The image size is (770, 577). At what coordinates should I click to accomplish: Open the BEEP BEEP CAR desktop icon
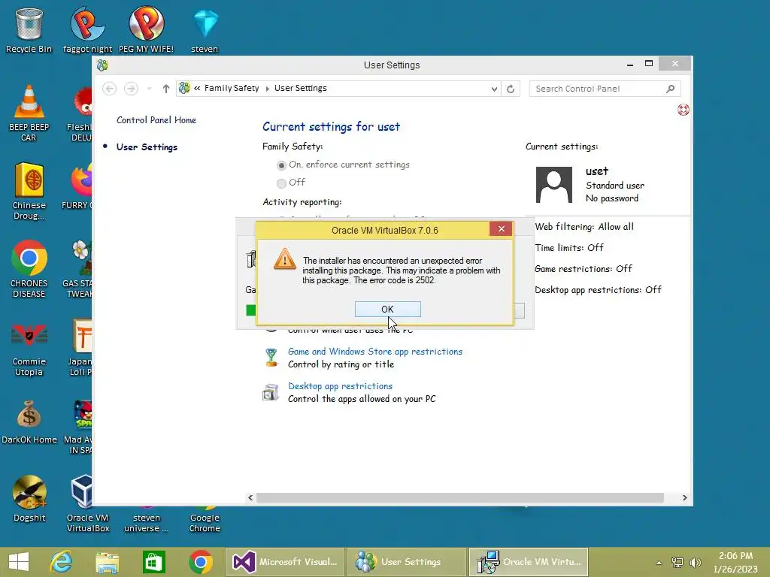29,113
